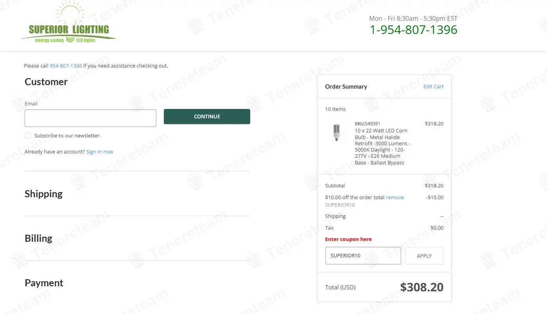Click the Customer section heading
Image resolution: width=547 pixels, height=314 pixels.
[46, 82]
